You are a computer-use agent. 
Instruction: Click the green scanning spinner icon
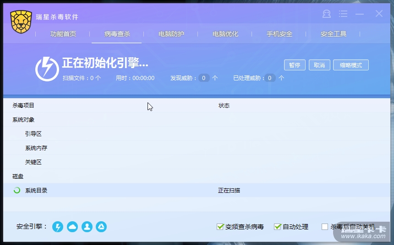17,190
